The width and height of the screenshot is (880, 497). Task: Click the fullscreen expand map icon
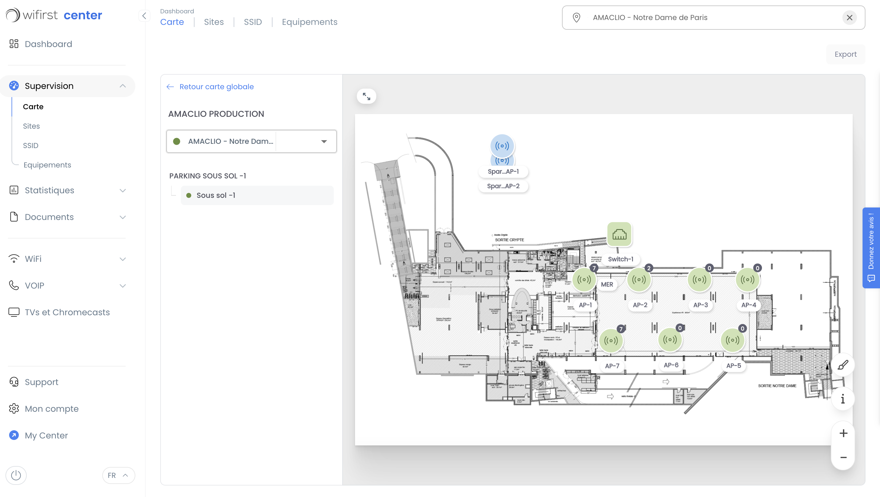pos(366,96)
